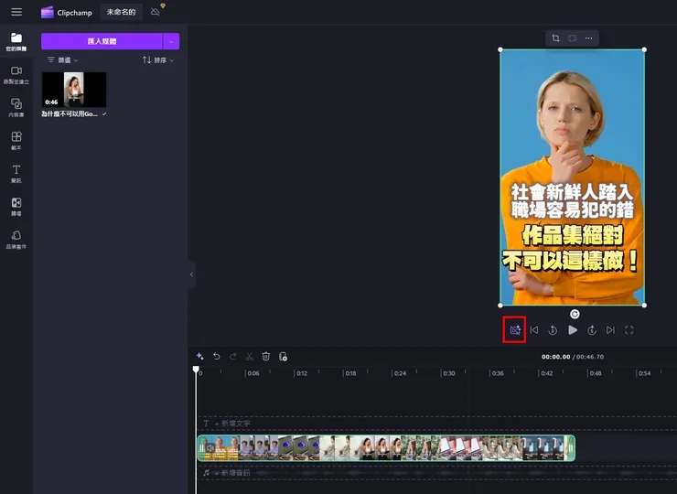
Task: Open Transitions sidebar tab
Action: point(16,207)
